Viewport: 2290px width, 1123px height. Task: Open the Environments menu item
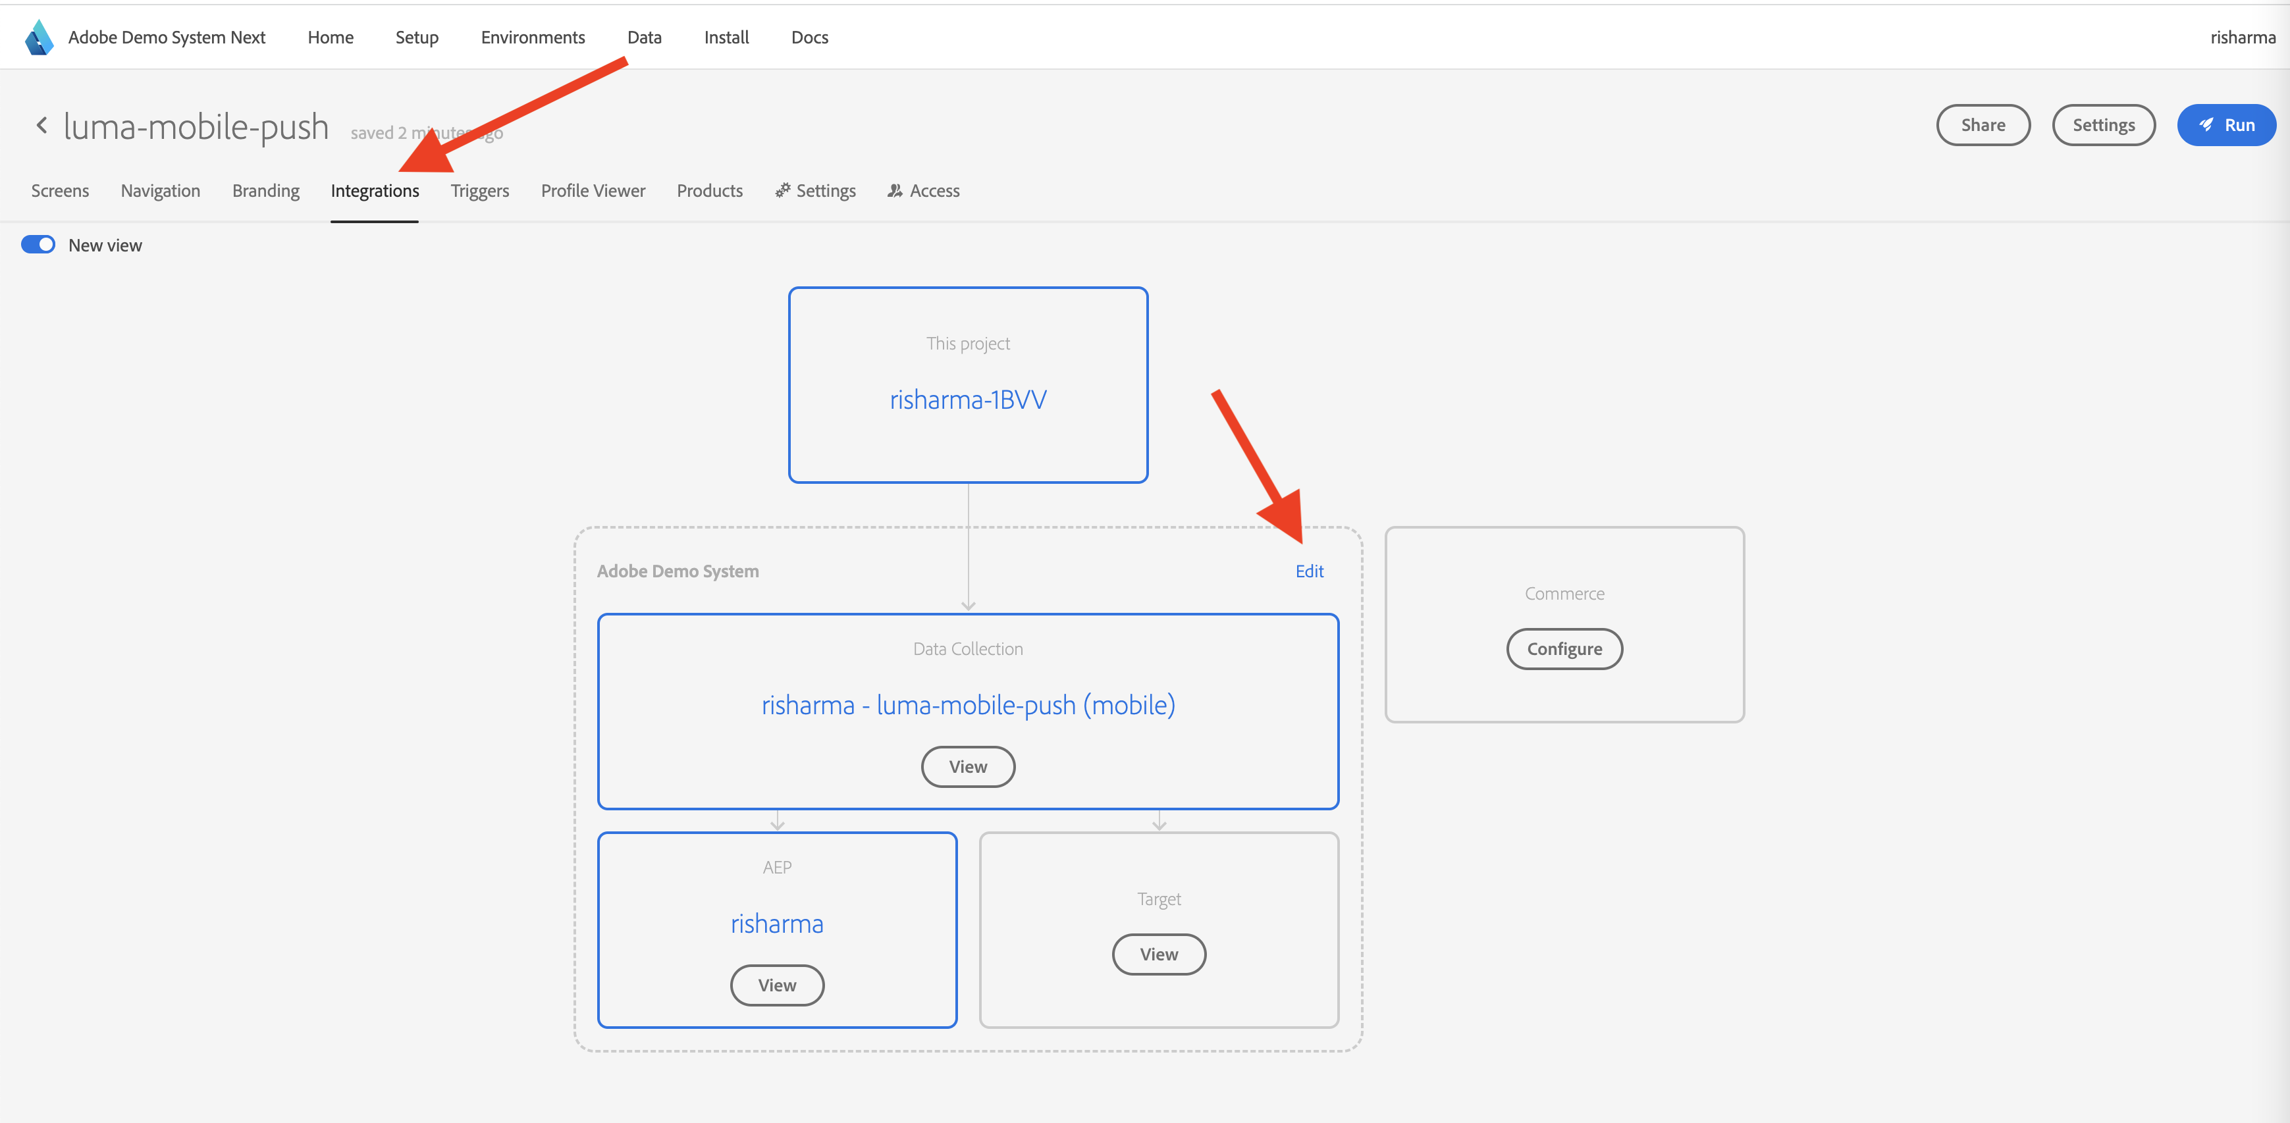(x=533, y=38)
